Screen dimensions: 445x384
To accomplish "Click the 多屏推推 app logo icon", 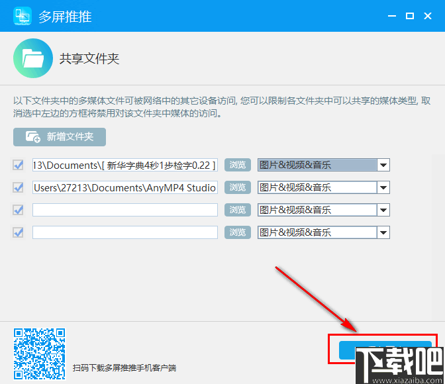I will pos(22,16).
